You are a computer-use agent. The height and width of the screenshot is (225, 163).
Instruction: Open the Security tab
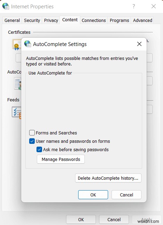pyautogui.click(x=32, y=21)
